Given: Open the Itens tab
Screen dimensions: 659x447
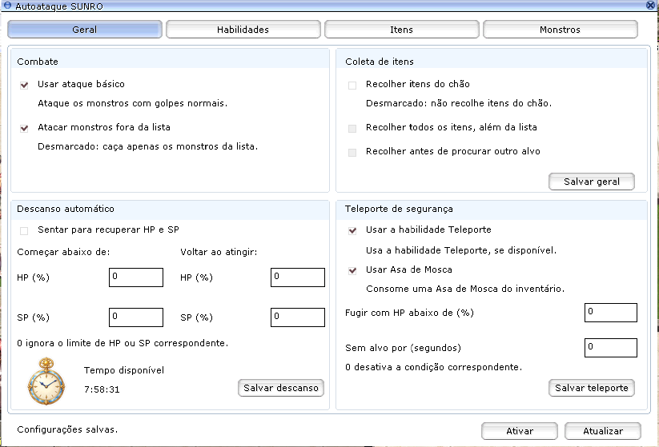Looking at the screenshot, I should click(401, 30).
